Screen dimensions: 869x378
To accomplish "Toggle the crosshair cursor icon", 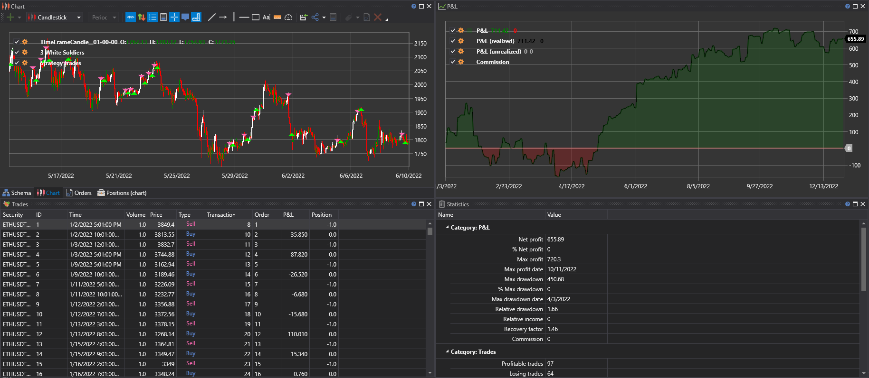I will [174, 17].
